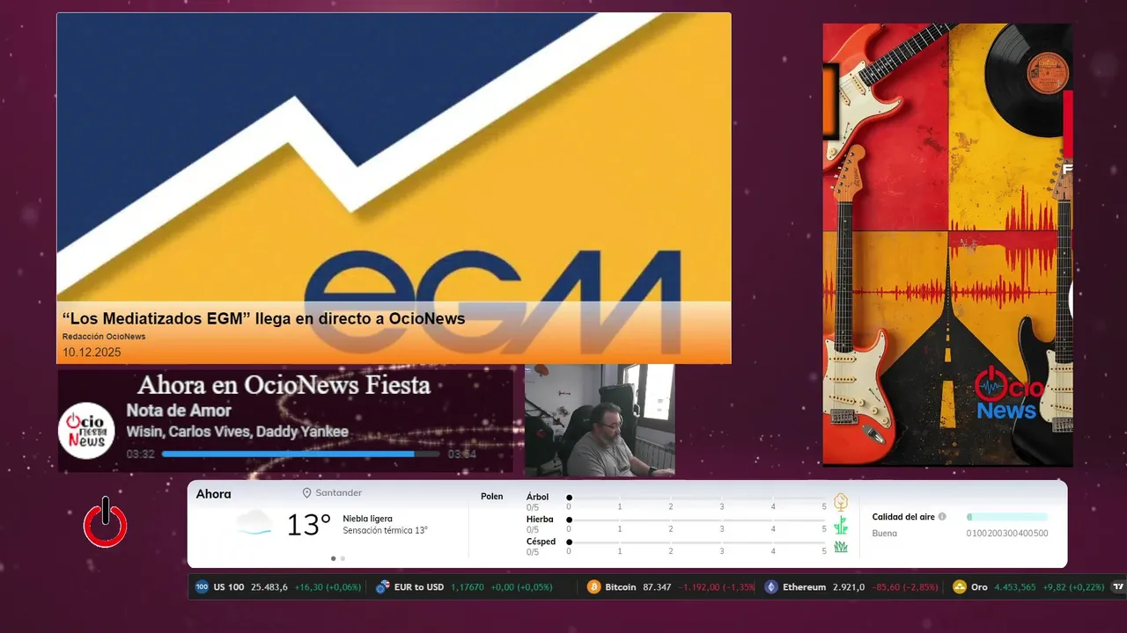Click the Césped grass pollen icon
Screen dimensions: 1127x633
point(841,547)
